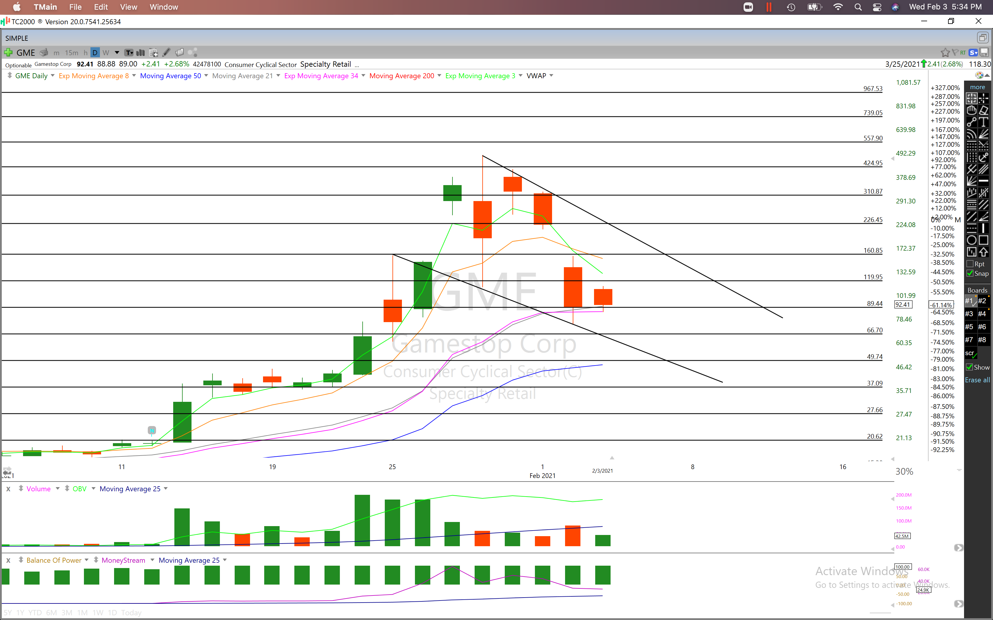Open Moving Average 200 dropdown
This screenshot has width=993, height=620.
(x=439, y=76)
